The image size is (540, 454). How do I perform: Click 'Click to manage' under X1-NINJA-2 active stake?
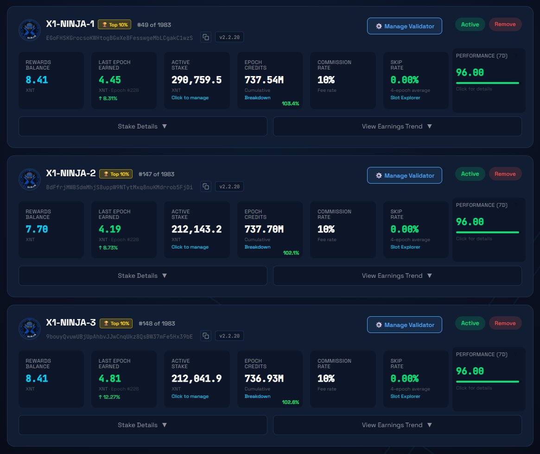190,247
